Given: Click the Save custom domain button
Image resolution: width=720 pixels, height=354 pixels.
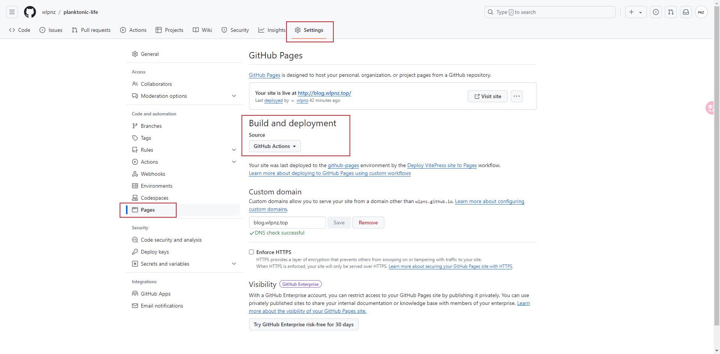Looking at the screenshot, I should (x=339, y=223).
